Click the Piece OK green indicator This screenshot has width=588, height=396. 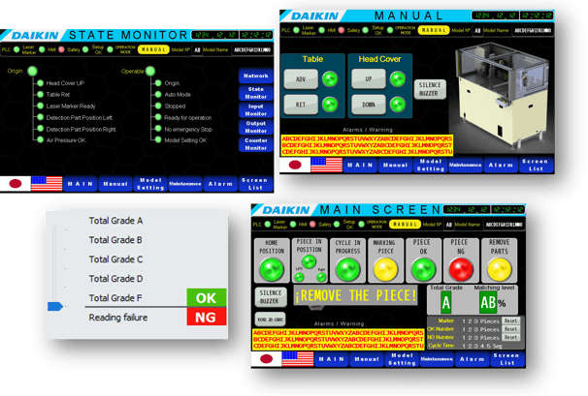[423, 269]
